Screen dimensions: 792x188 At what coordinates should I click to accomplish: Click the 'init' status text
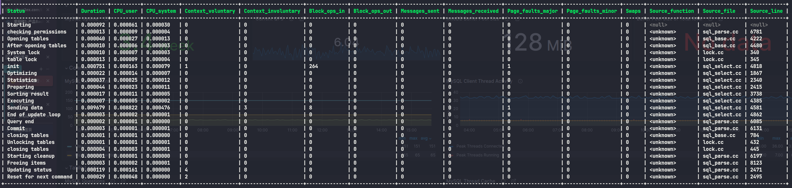(x=13, y=66)
